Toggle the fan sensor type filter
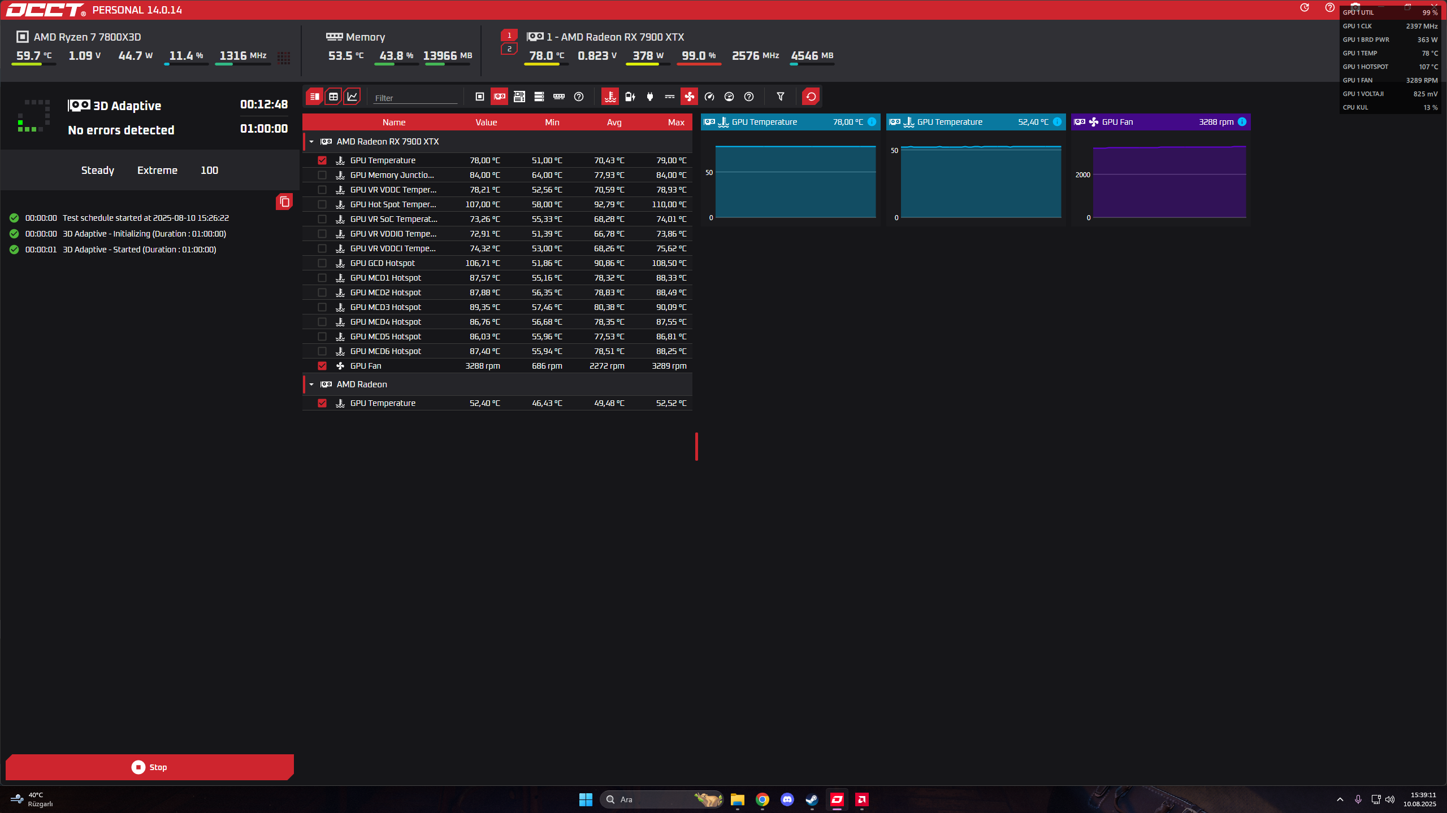This screenshot has height=813, width=1447. coord(690,97)
